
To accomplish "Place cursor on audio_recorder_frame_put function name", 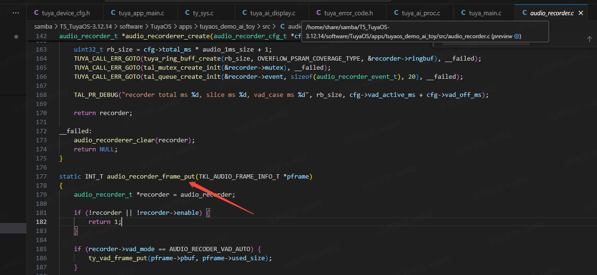I will (151, 177).
